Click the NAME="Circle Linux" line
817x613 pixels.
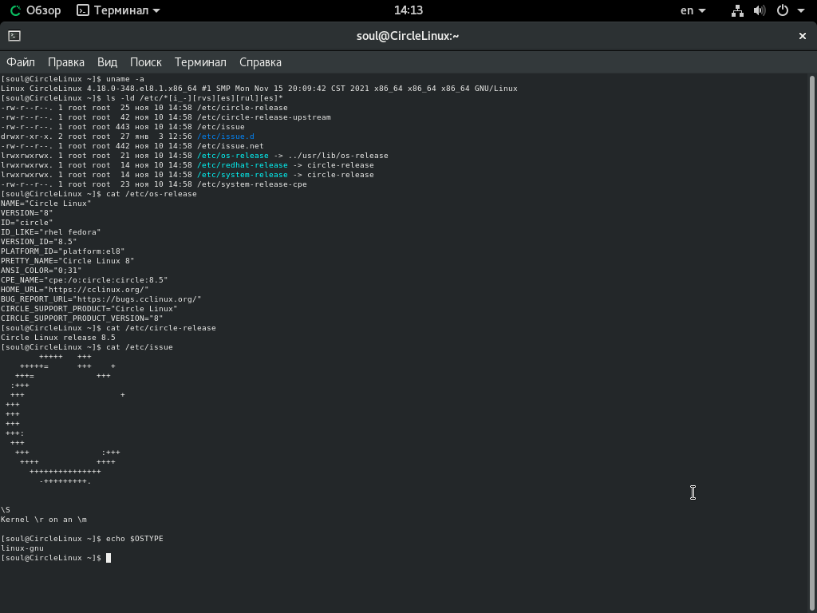46,204
